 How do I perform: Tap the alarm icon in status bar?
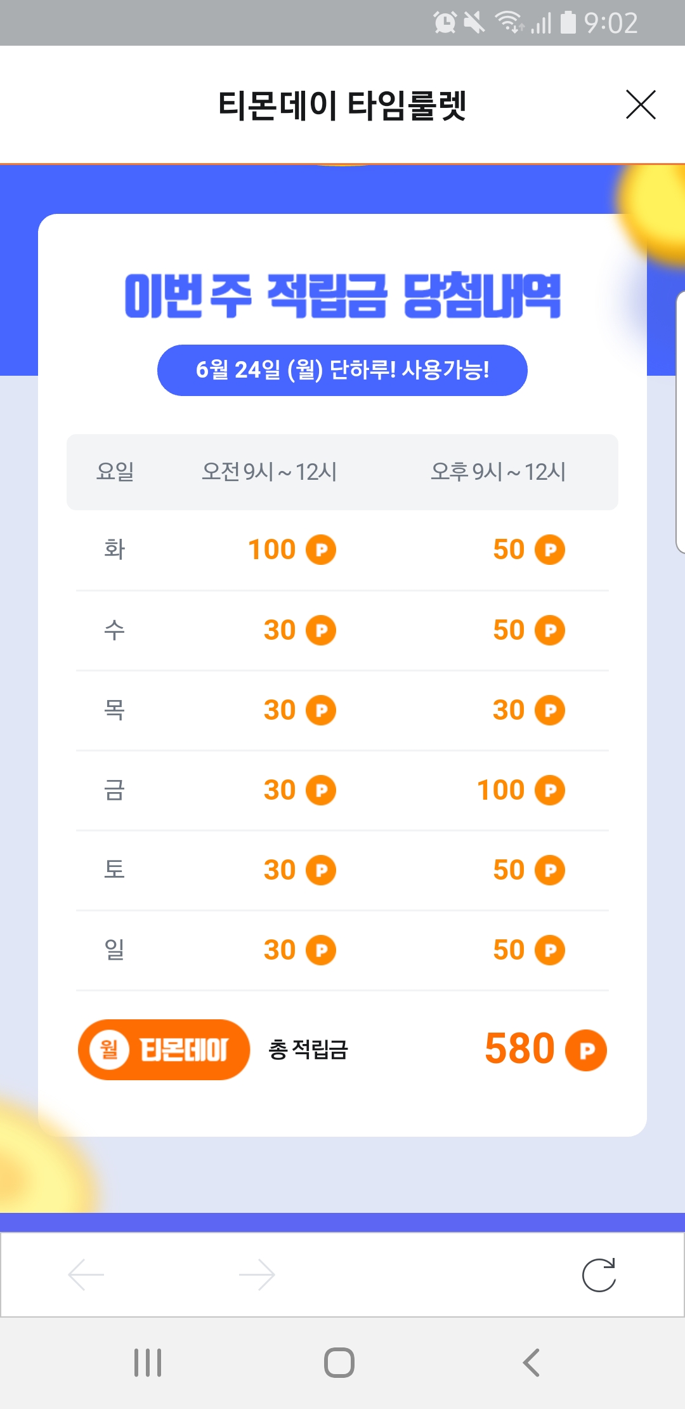click(445, 23)
